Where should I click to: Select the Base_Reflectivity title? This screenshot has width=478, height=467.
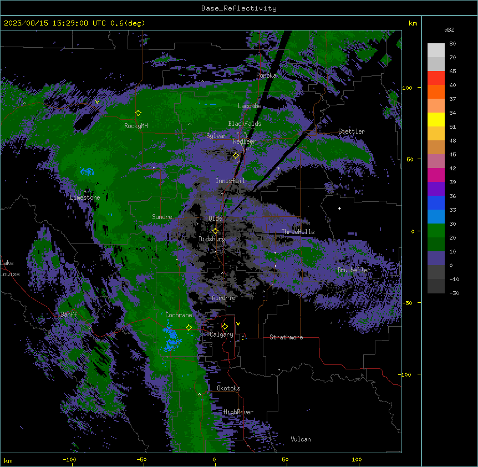(239, 8)
